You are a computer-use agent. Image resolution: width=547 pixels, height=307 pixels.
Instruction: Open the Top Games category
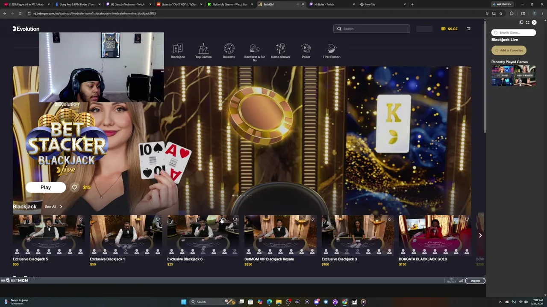coord(203,51)
